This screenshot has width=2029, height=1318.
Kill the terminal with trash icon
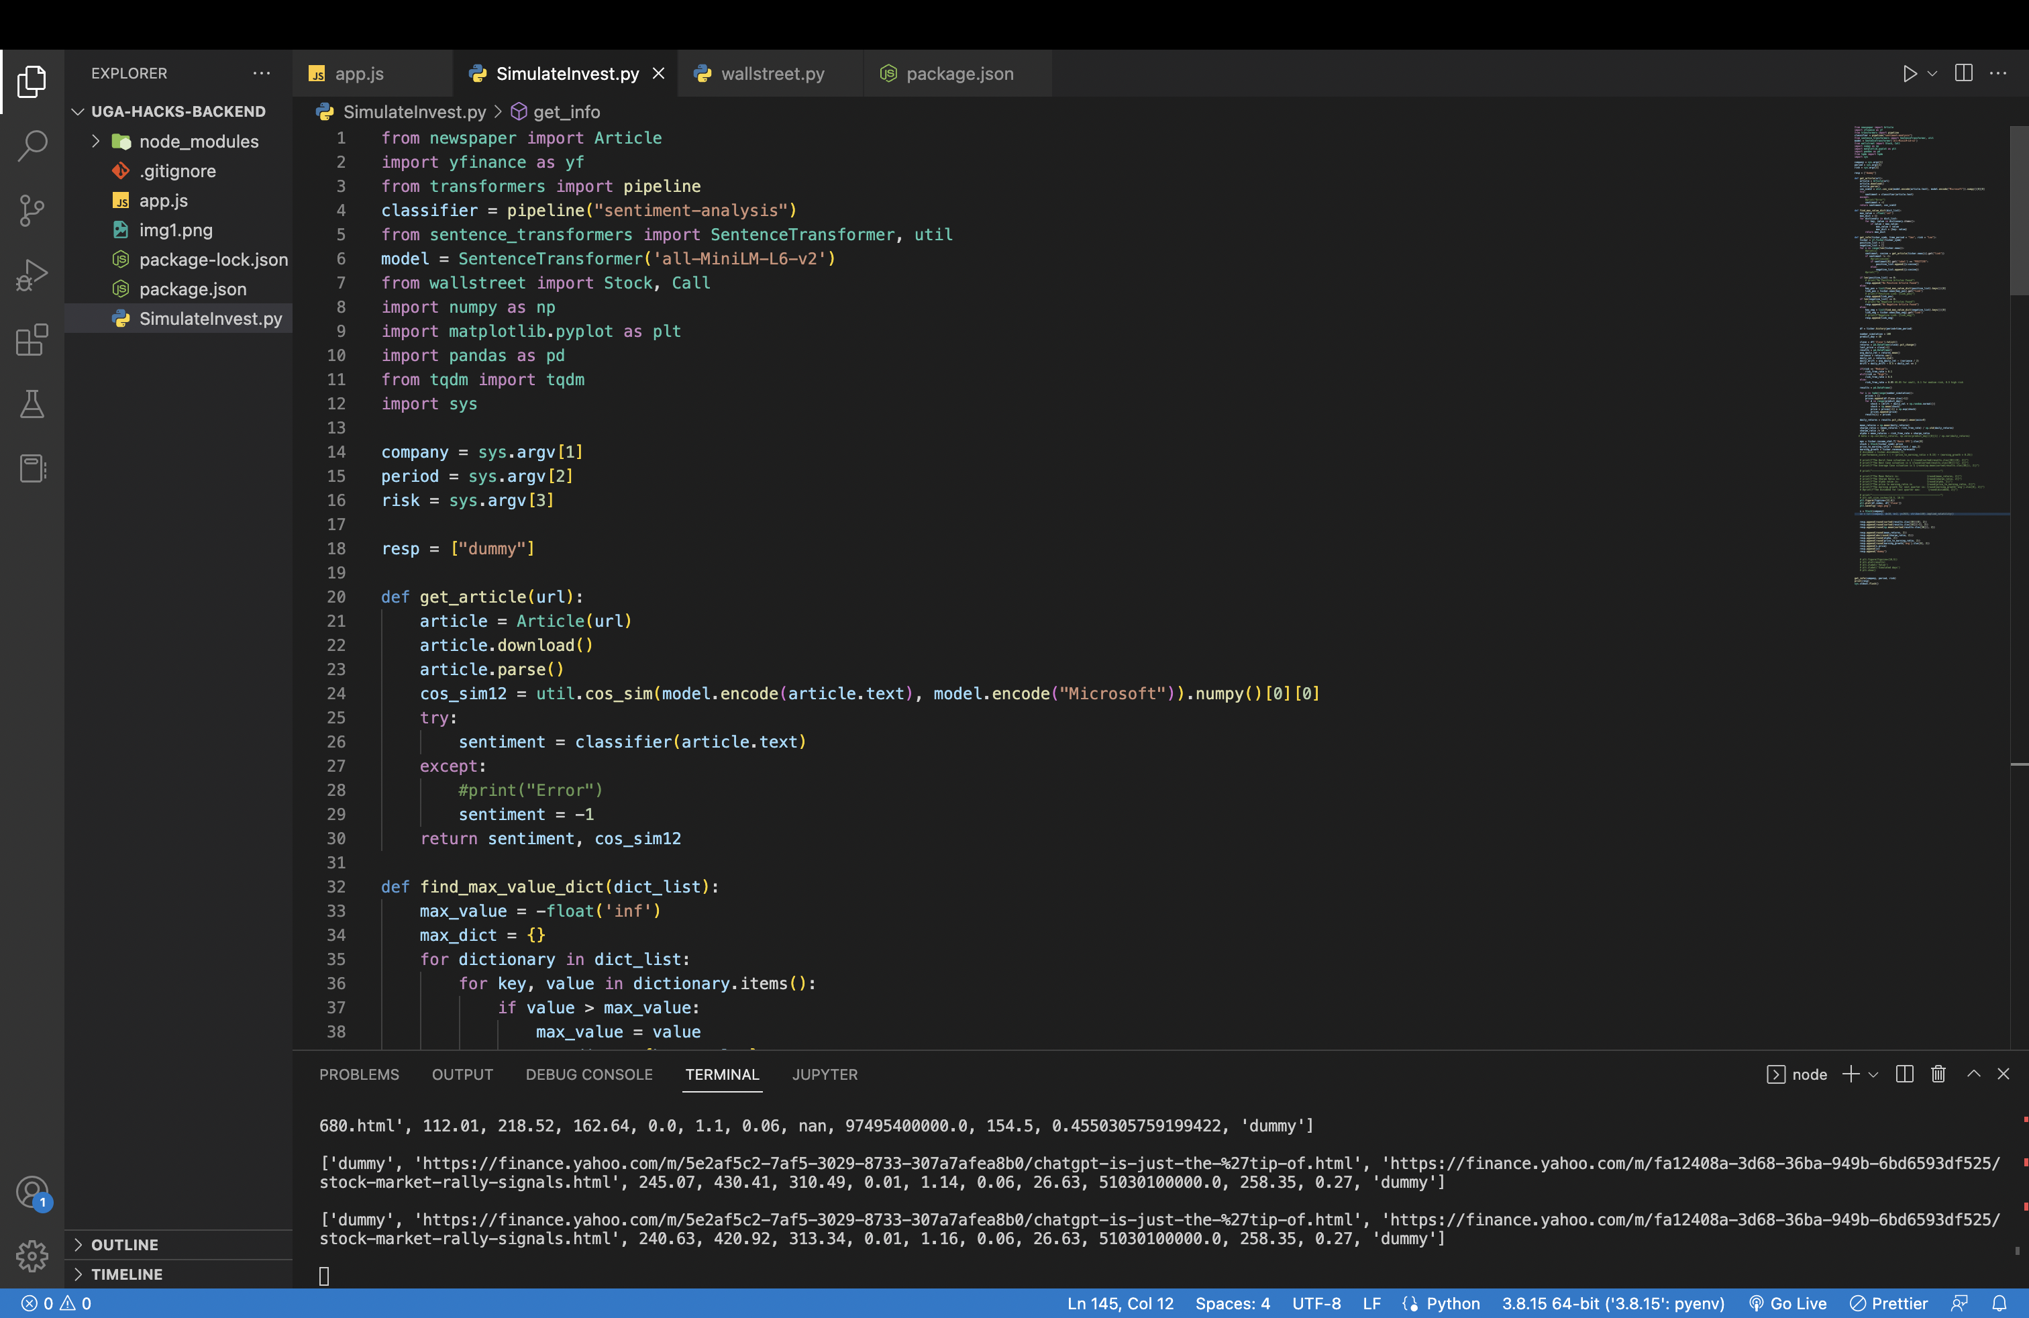pyautogui.click(x=1938, y=1074)
